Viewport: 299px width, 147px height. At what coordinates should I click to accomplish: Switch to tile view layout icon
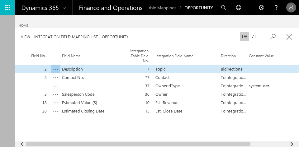coord(253,36)
